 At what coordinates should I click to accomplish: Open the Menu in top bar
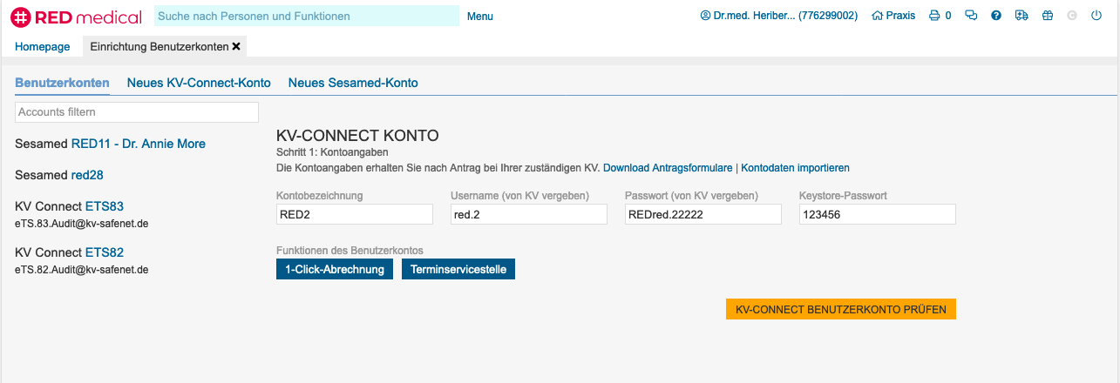(x=479, y=16)
